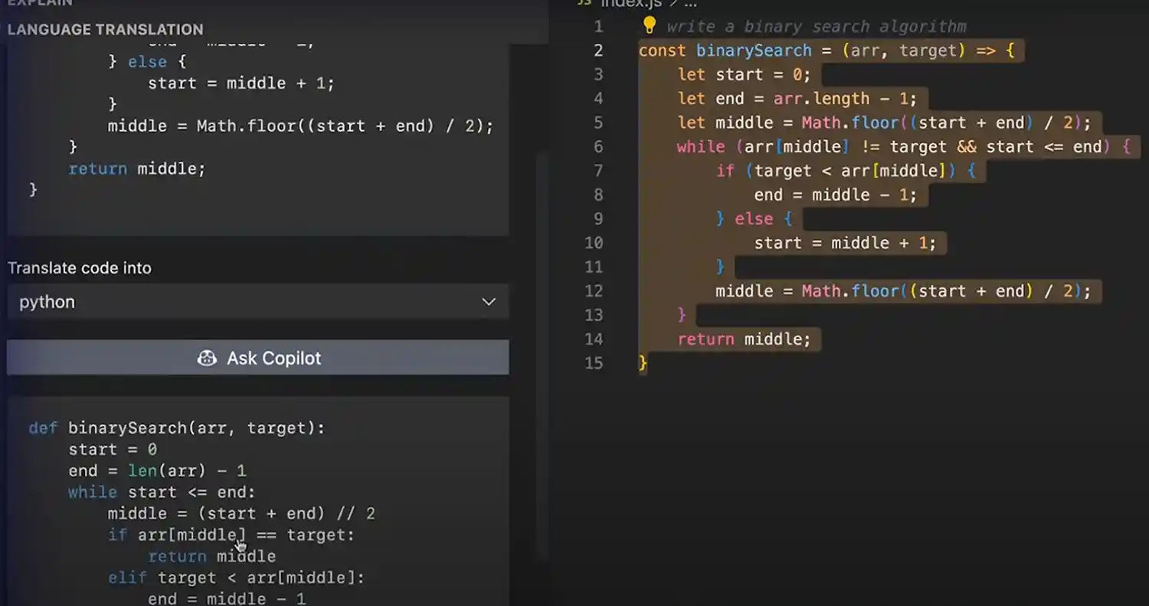Click 'def binarySearch(arr, target):' in Python output

[177, 428]
